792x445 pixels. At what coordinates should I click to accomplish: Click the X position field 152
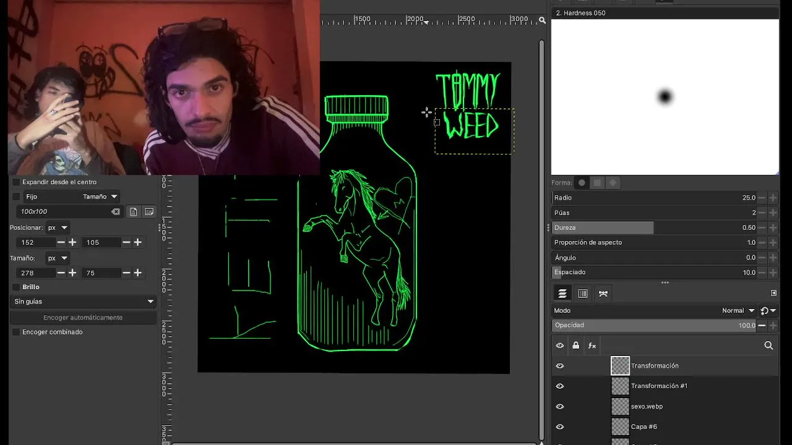point(37,242)
